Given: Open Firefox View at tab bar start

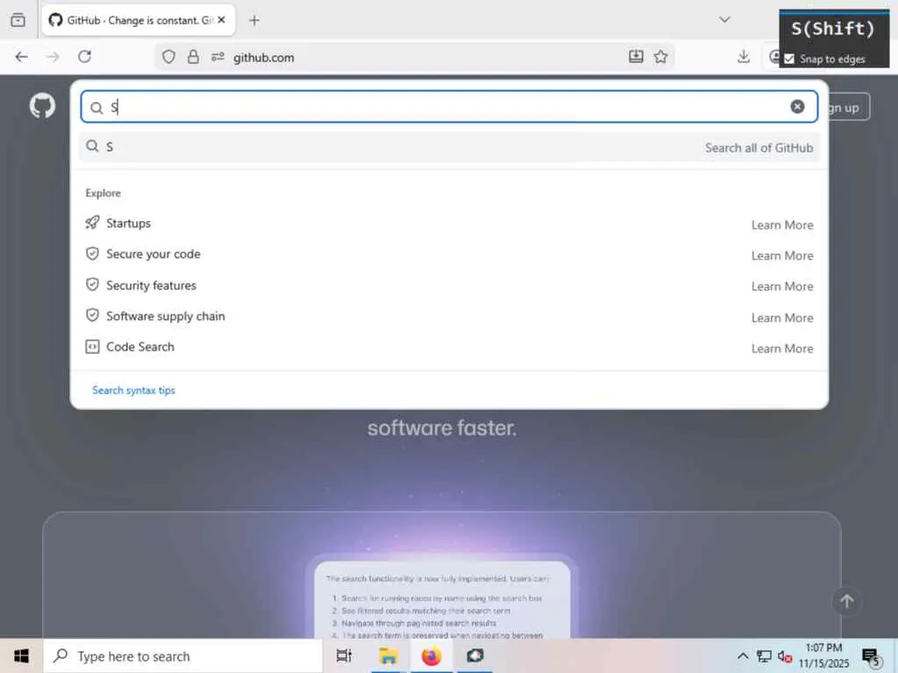Looking at the screenshot, I should (18, 20).
